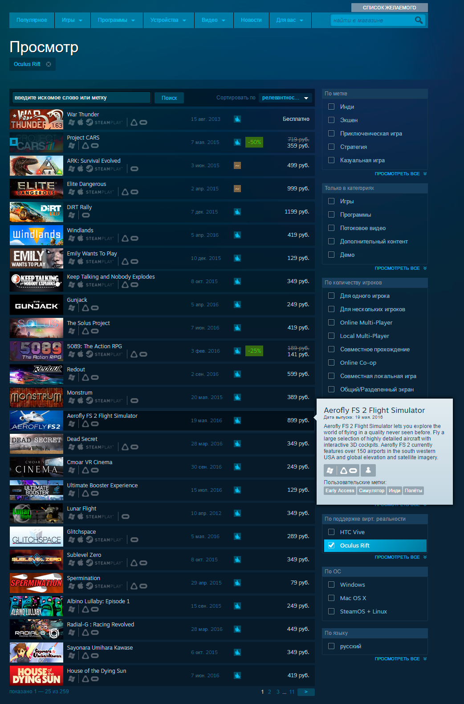Open the Популярное tab

[32, 20]
